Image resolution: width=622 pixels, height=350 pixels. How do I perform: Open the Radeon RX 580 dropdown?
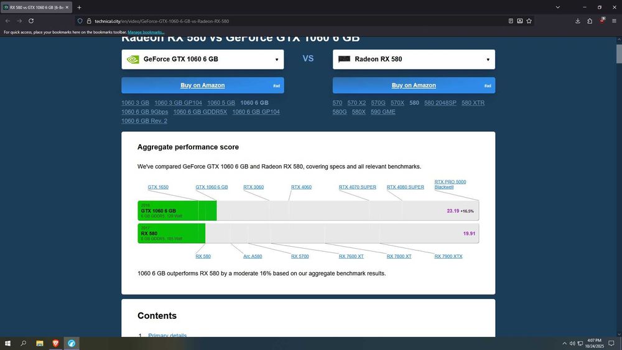[414, 60]
